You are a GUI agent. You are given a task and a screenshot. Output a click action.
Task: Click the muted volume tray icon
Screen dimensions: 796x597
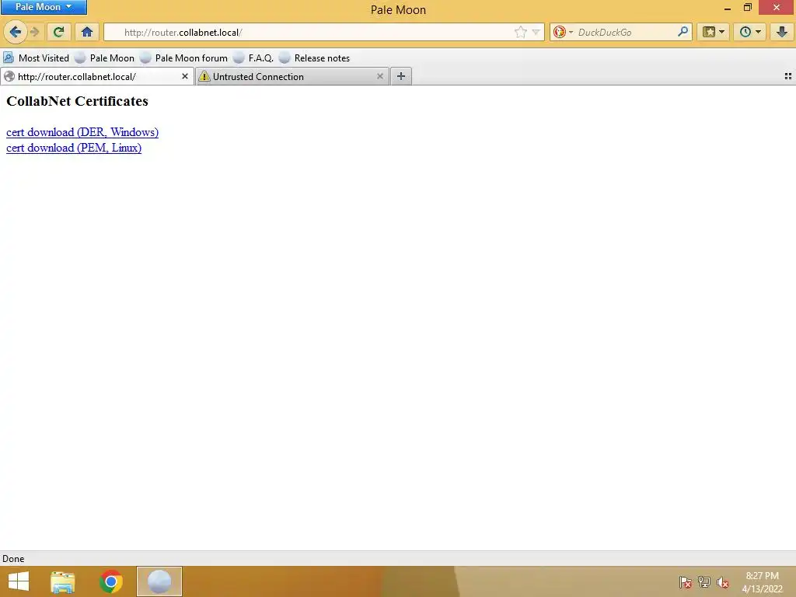[723, 582]
